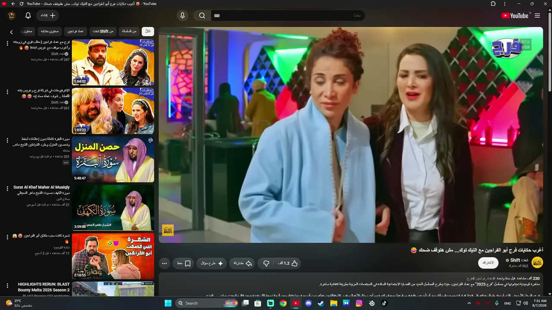The height and width of the screenshot is (310, 552).
Task: Open the YouTube guide hamburger menu
Action: (x=537, y=15)
